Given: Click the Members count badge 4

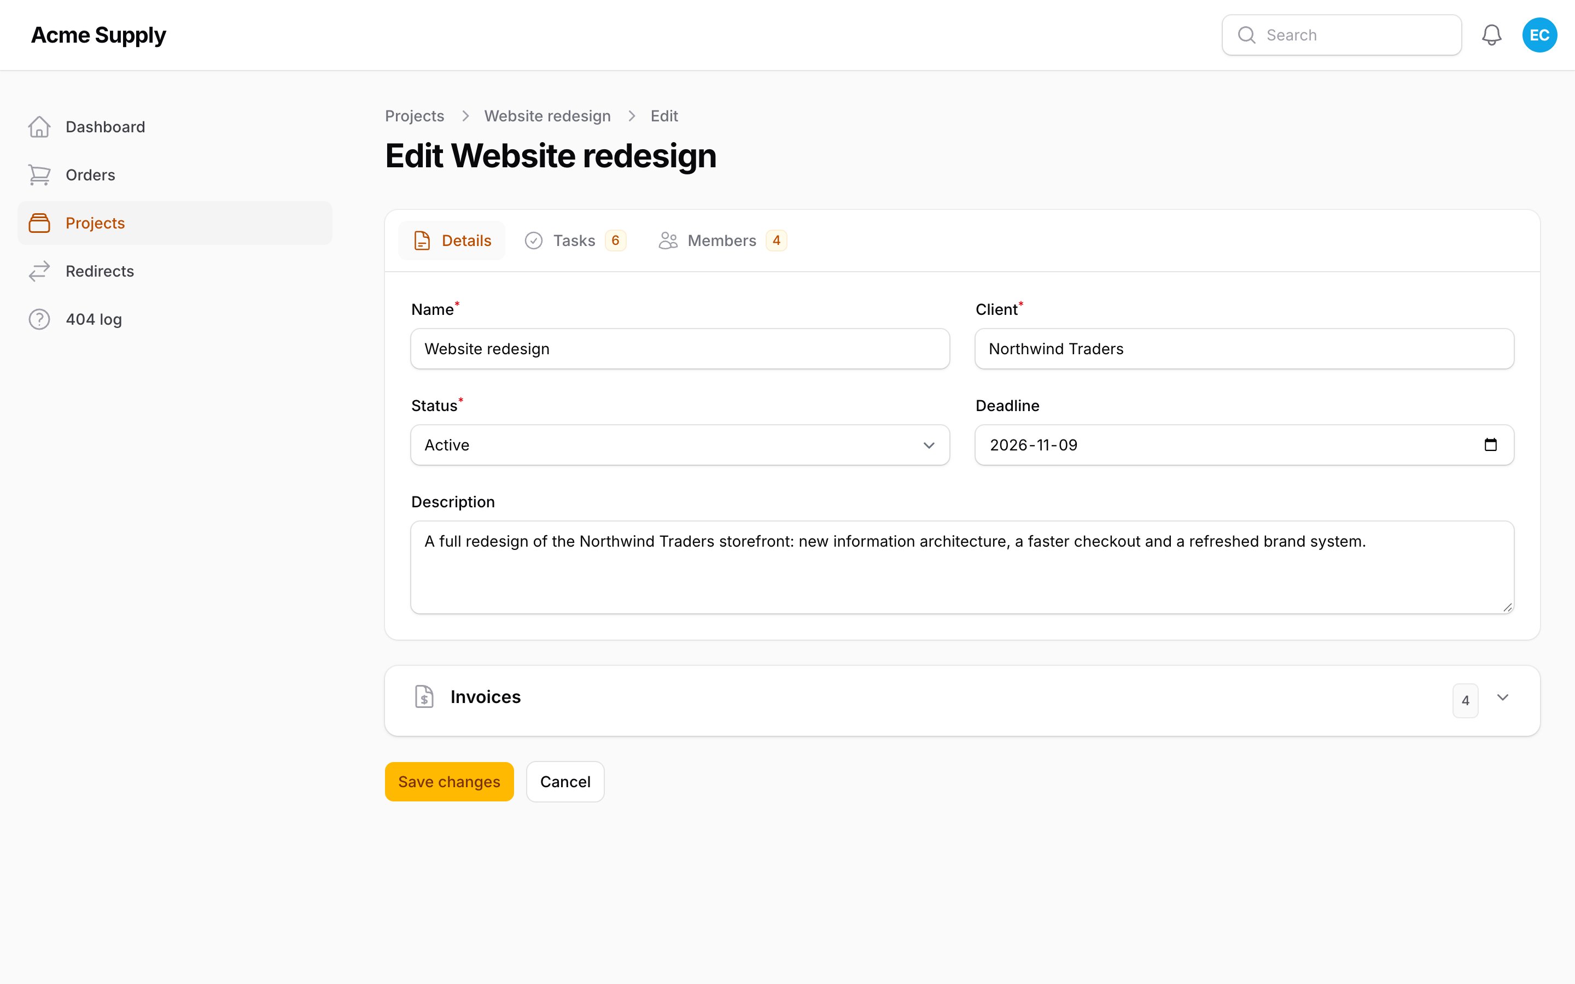Looking at the screenshot, I should (x=776, y=241).
